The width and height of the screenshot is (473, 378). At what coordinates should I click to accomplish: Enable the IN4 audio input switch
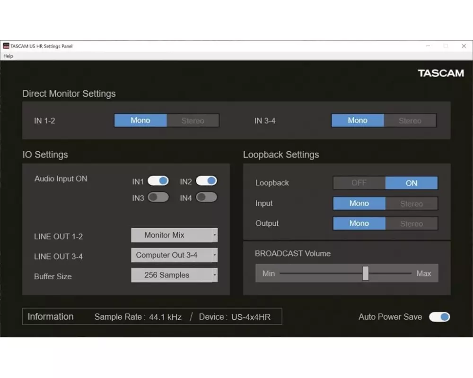(x=206, y=198)
